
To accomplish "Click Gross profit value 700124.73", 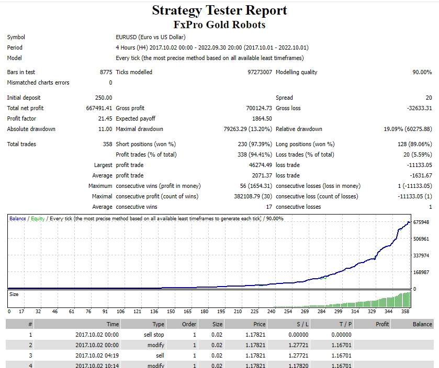I will pyautogui.click(x=259, y=108).
